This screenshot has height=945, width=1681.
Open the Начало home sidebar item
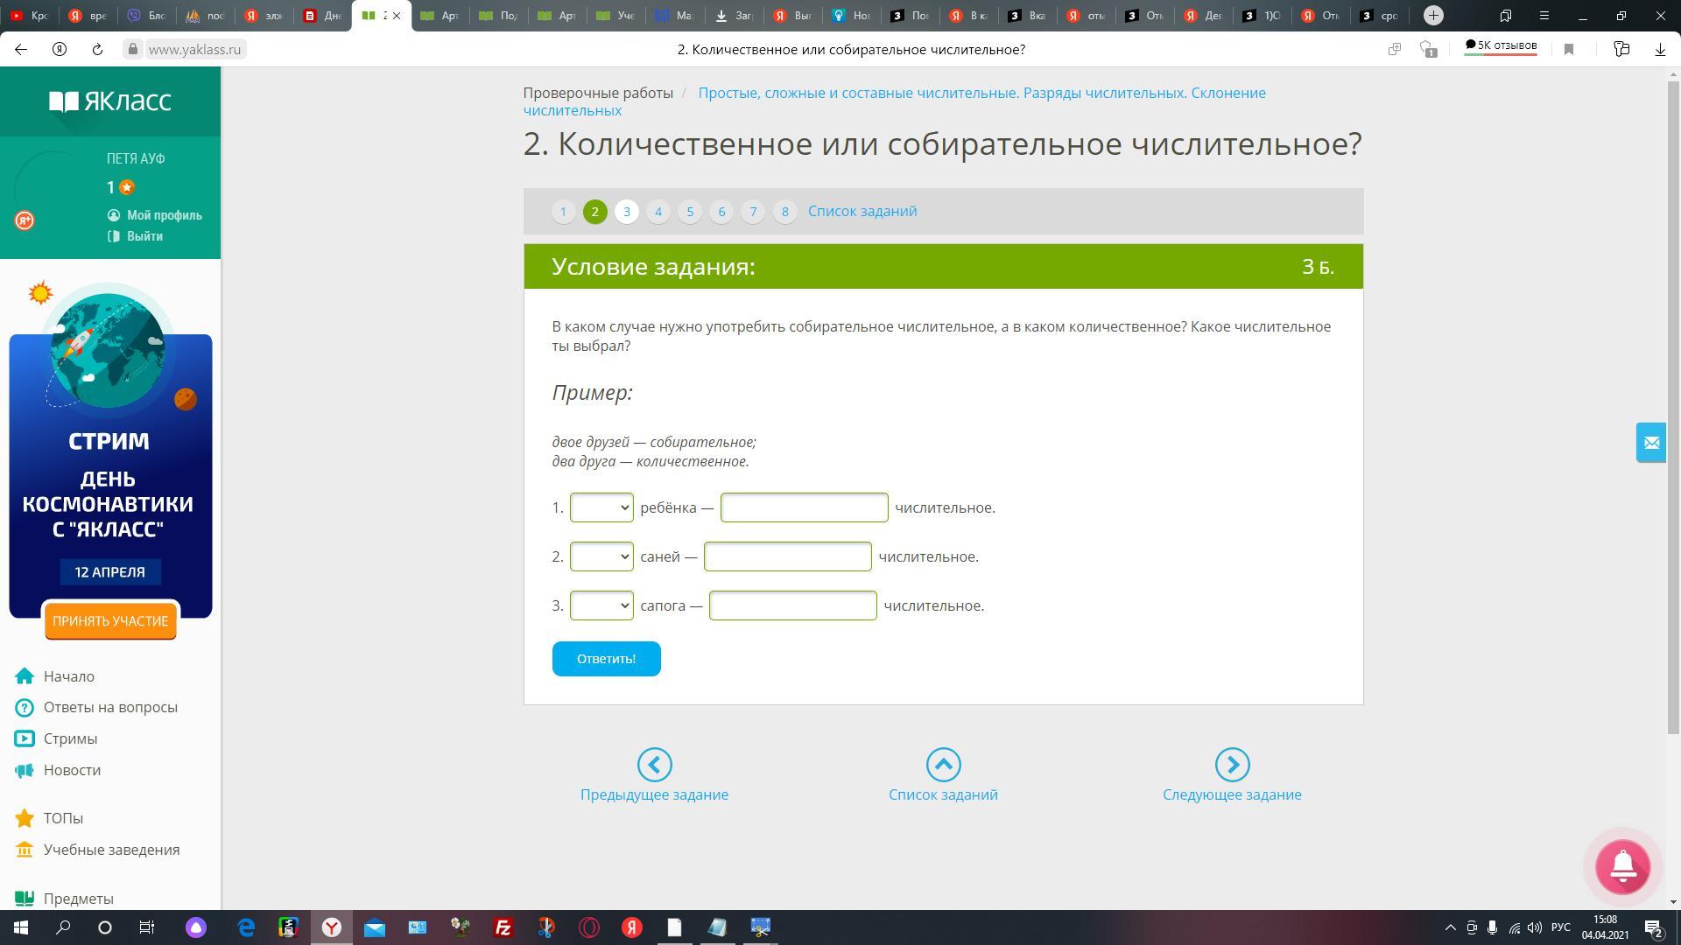pos(68,676)
